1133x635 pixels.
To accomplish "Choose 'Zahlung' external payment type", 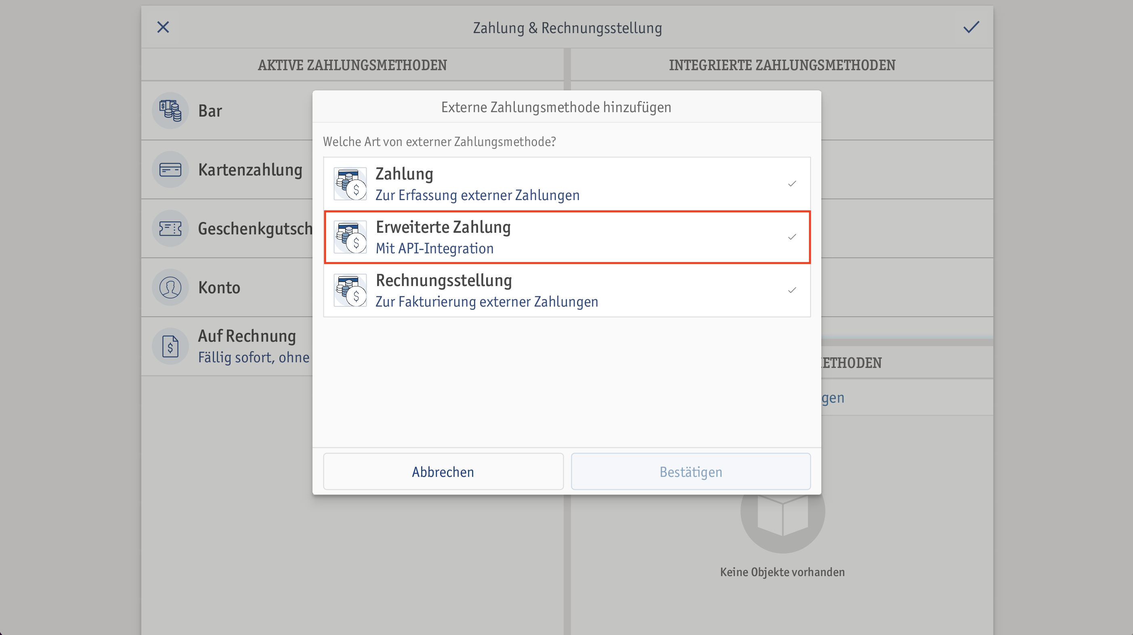I will click(567, 184).
